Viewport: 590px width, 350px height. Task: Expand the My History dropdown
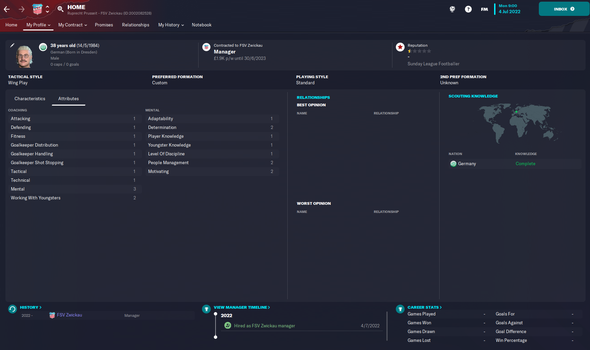click(x=171, y=25)
